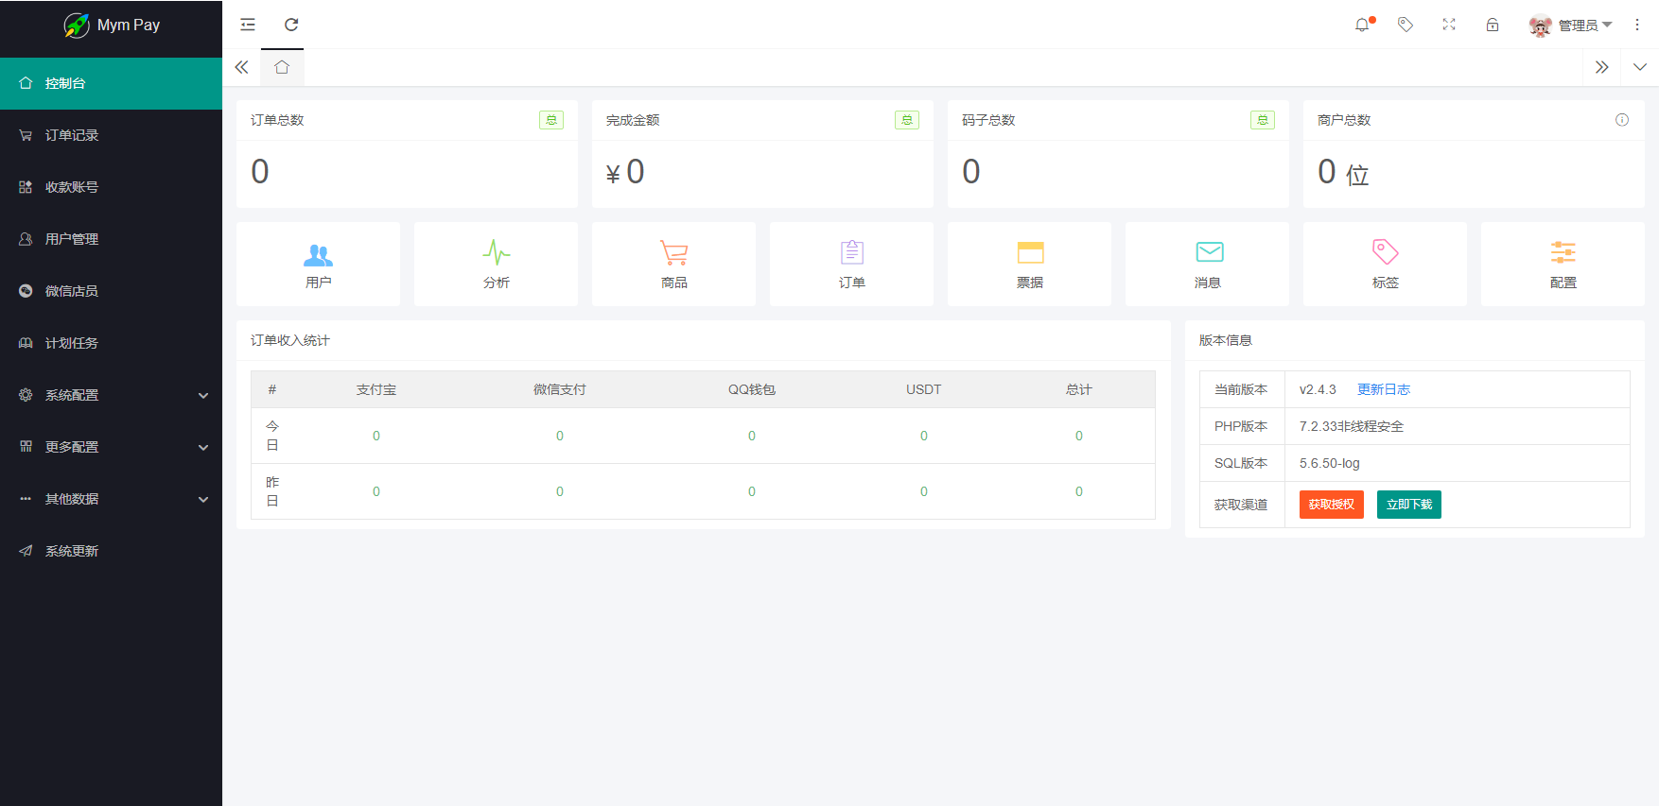Expand the 更多配置 sidebar menu

click(111, 447)
